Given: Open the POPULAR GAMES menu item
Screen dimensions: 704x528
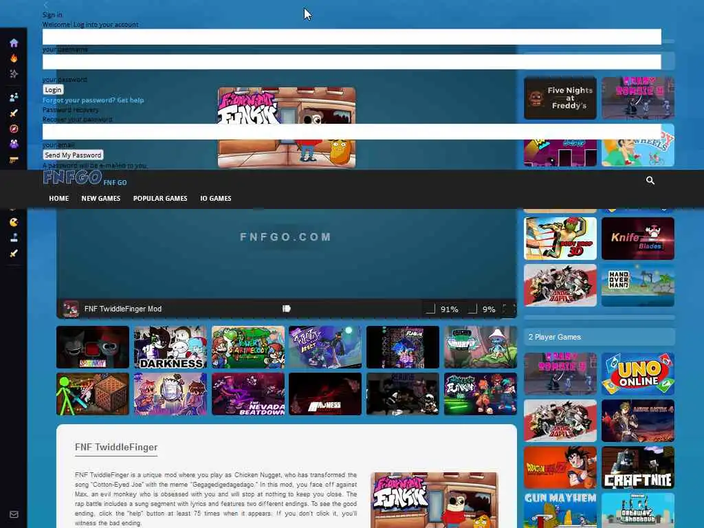Looking at the screenshot, I should (159, 199).
